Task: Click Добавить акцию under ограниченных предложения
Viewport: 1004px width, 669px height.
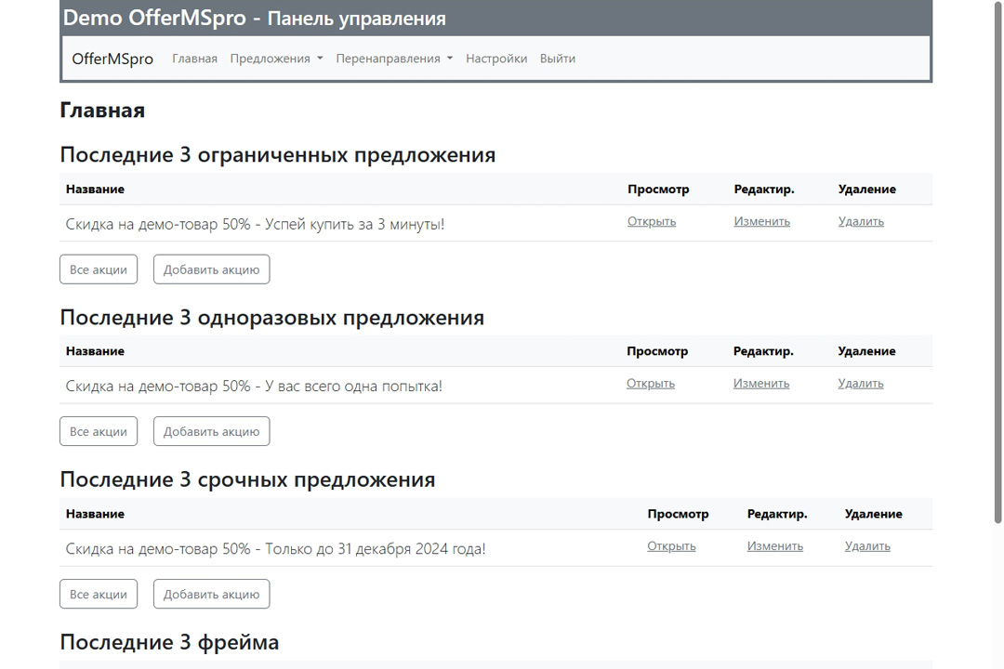Action: [211, 269]
